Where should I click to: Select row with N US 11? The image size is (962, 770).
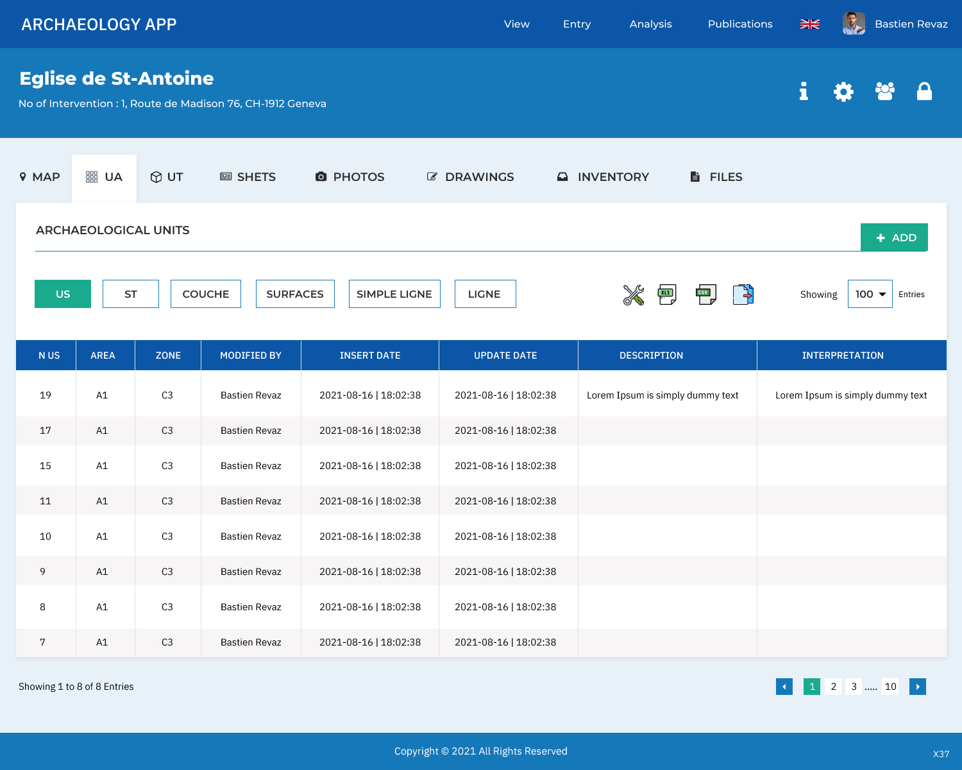(x=481, y=501)
